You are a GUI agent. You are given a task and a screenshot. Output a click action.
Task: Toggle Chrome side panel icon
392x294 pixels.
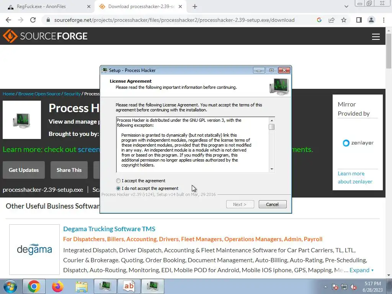(x=359, y=20)
